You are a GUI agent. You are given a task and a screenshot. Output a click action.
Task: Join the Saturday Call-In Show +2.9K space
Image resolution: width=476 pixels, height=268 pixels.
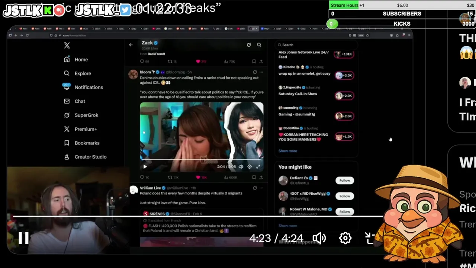[344, 96]
